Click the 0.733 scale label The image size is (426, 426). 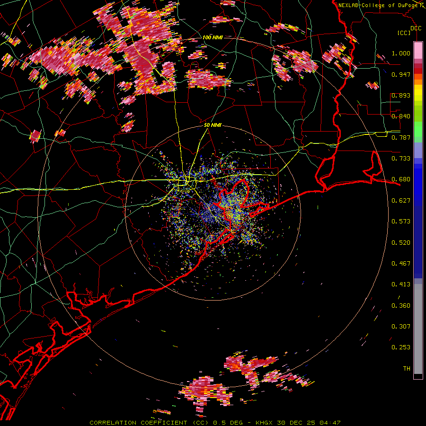pyautogui.click(x=401, y=159)
